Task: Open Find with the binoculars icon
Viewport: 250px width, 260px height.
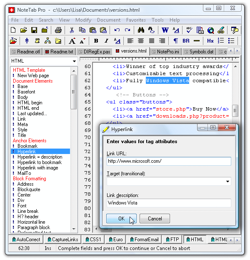Action: (141, 30)
